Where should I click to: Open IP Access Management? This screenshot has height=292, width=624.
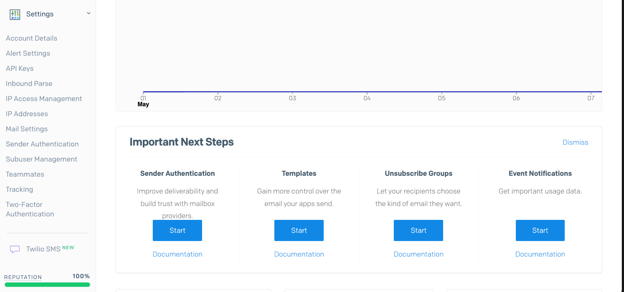(x=44, y=98)
